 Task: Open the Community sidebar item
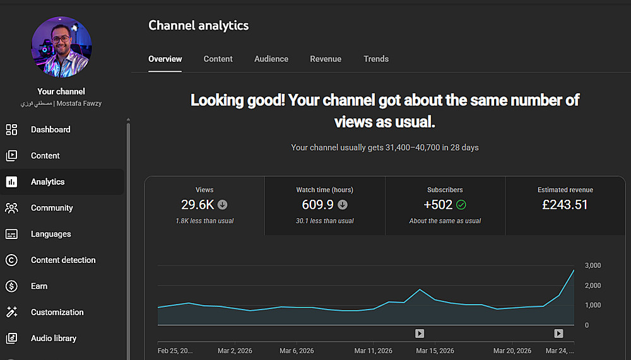(62, 208)
